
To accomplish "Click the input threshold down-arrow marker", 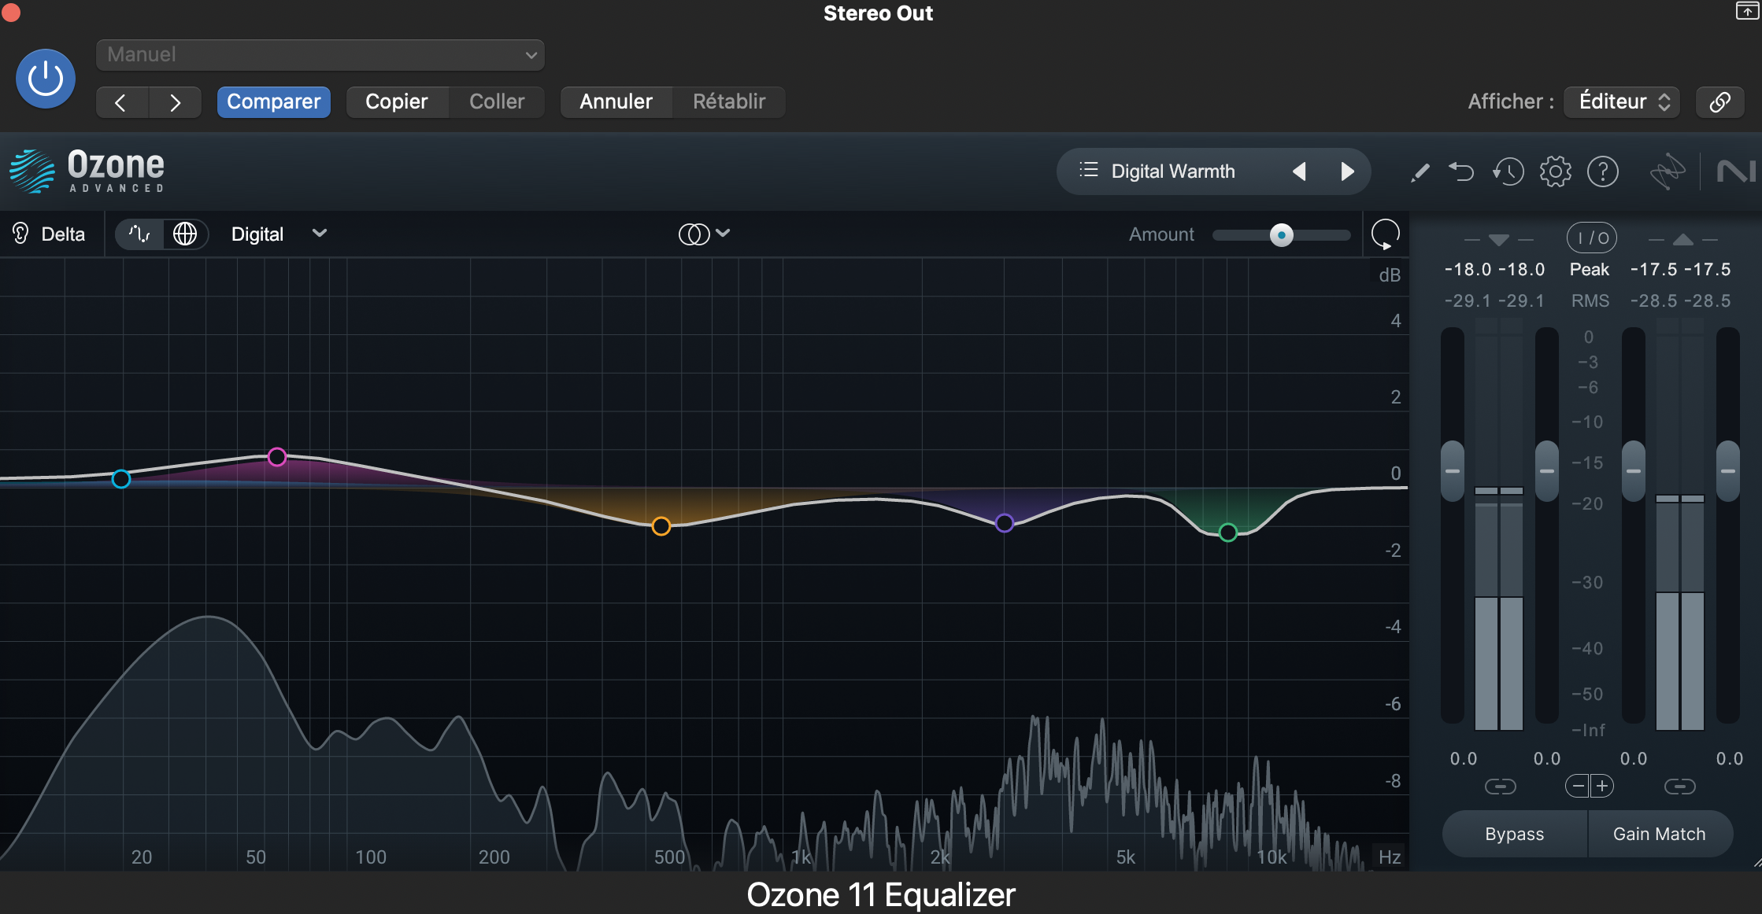I will 1499,240.
